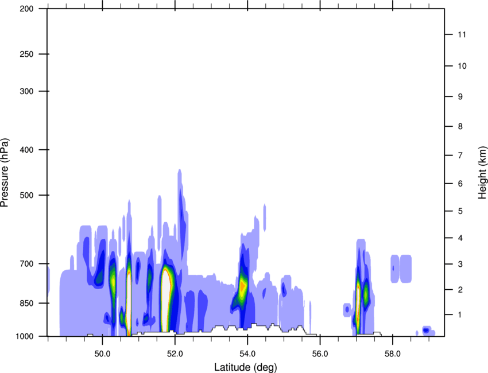Pick the 9 km height label

click(460, 97)
